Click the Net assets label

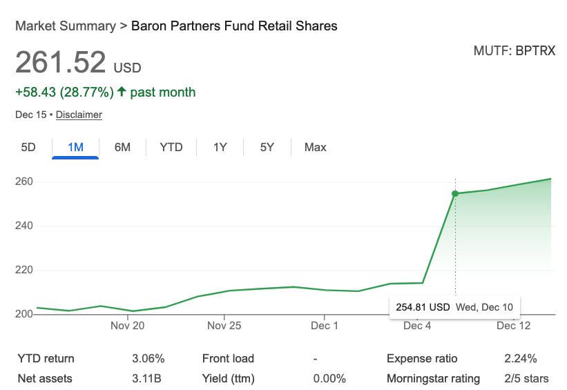(45, 378)
